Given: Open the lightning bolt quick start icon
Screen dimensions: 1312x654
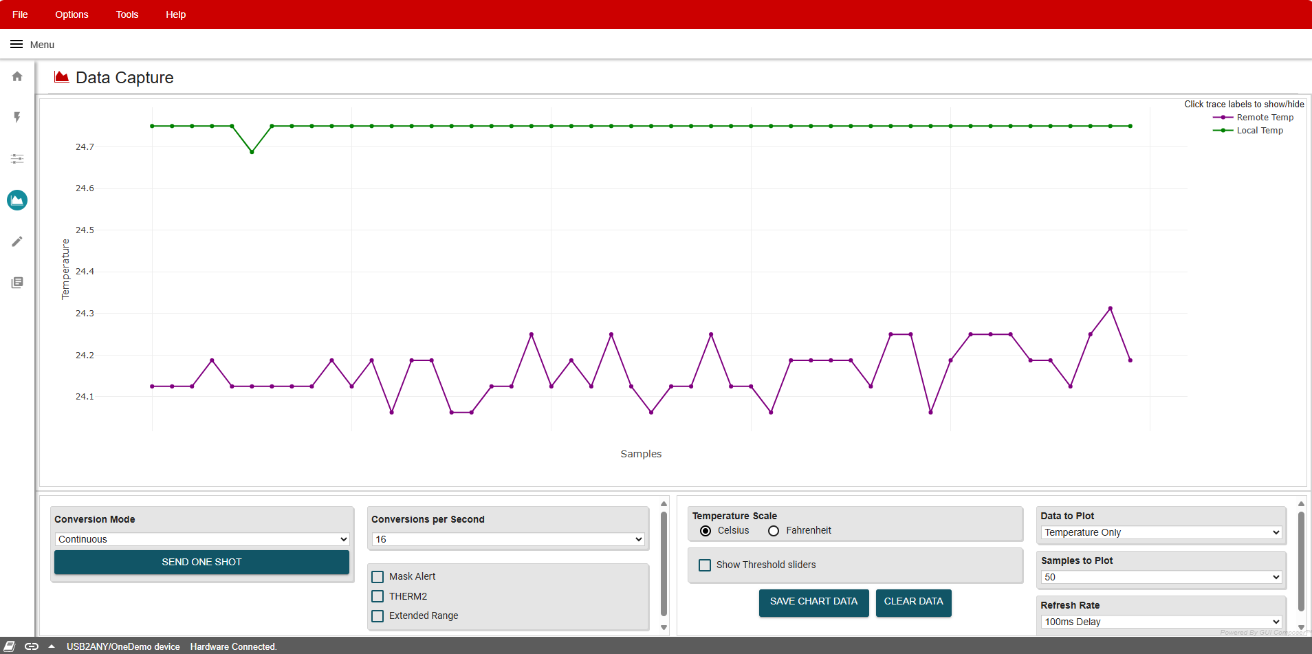Looking at the screenshot, I should 17,118.
